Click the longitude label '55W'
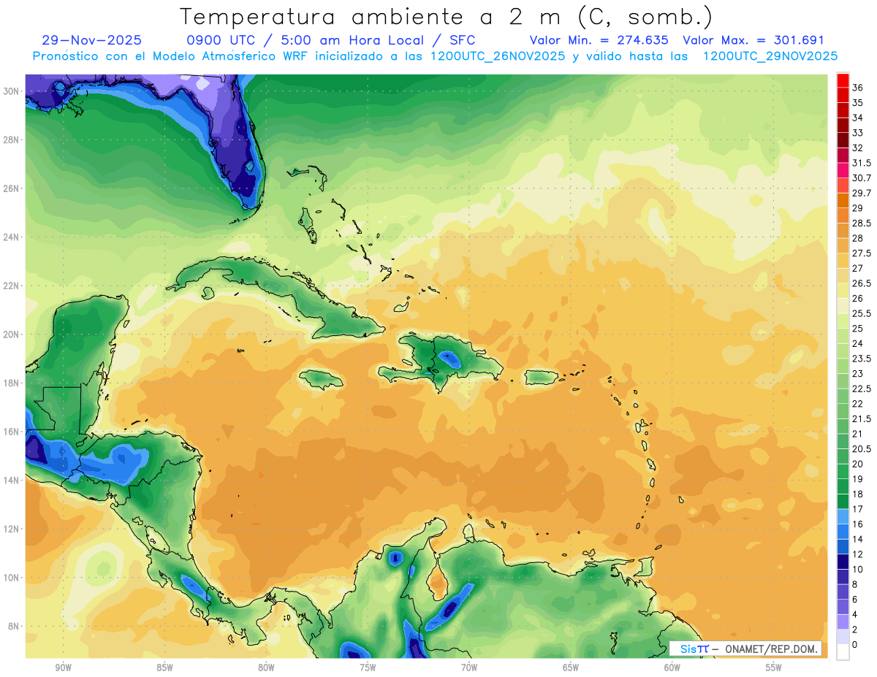 (774, 668)
